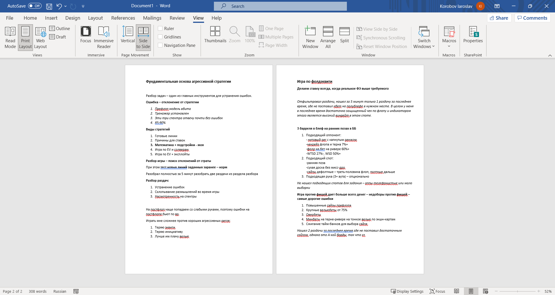Open Display Settings in status bar
This screenshot has width=555, height=295.
coord(407,291)
